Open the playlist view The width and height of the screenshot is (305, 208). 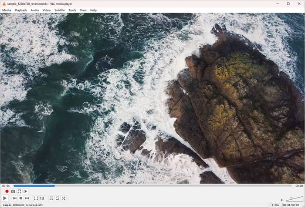click(x=51, y=198)
